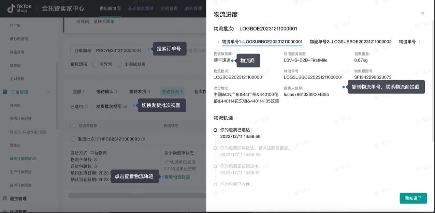Viewport: 435px width, 213px height.
Task: Open the 供应商协同 top tab
Action: pyautogui.click(x=110, y=9)
